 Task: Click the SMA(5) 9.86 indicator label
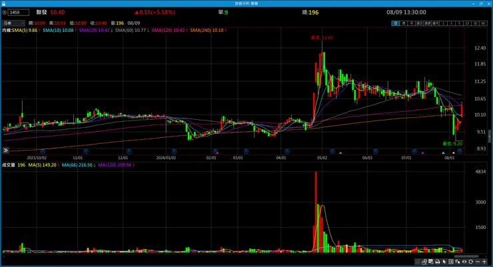pos(25,31)
